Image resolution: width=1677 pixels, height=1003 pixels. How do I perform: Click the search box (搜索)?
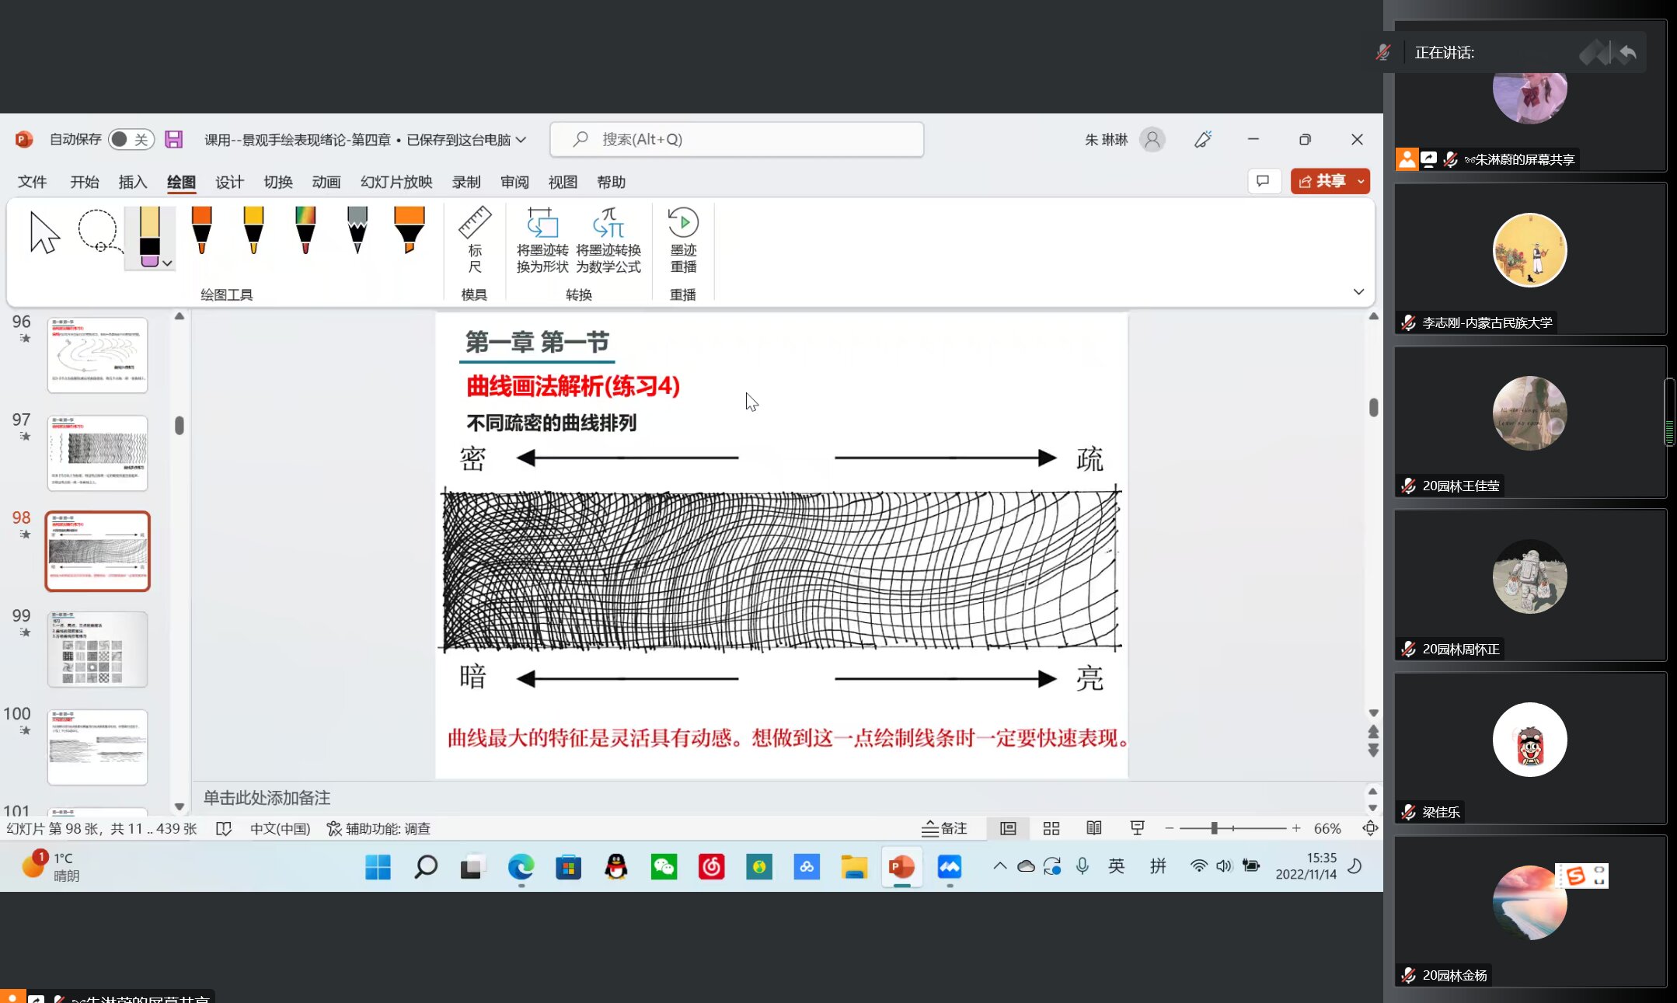tap(737, 139)
